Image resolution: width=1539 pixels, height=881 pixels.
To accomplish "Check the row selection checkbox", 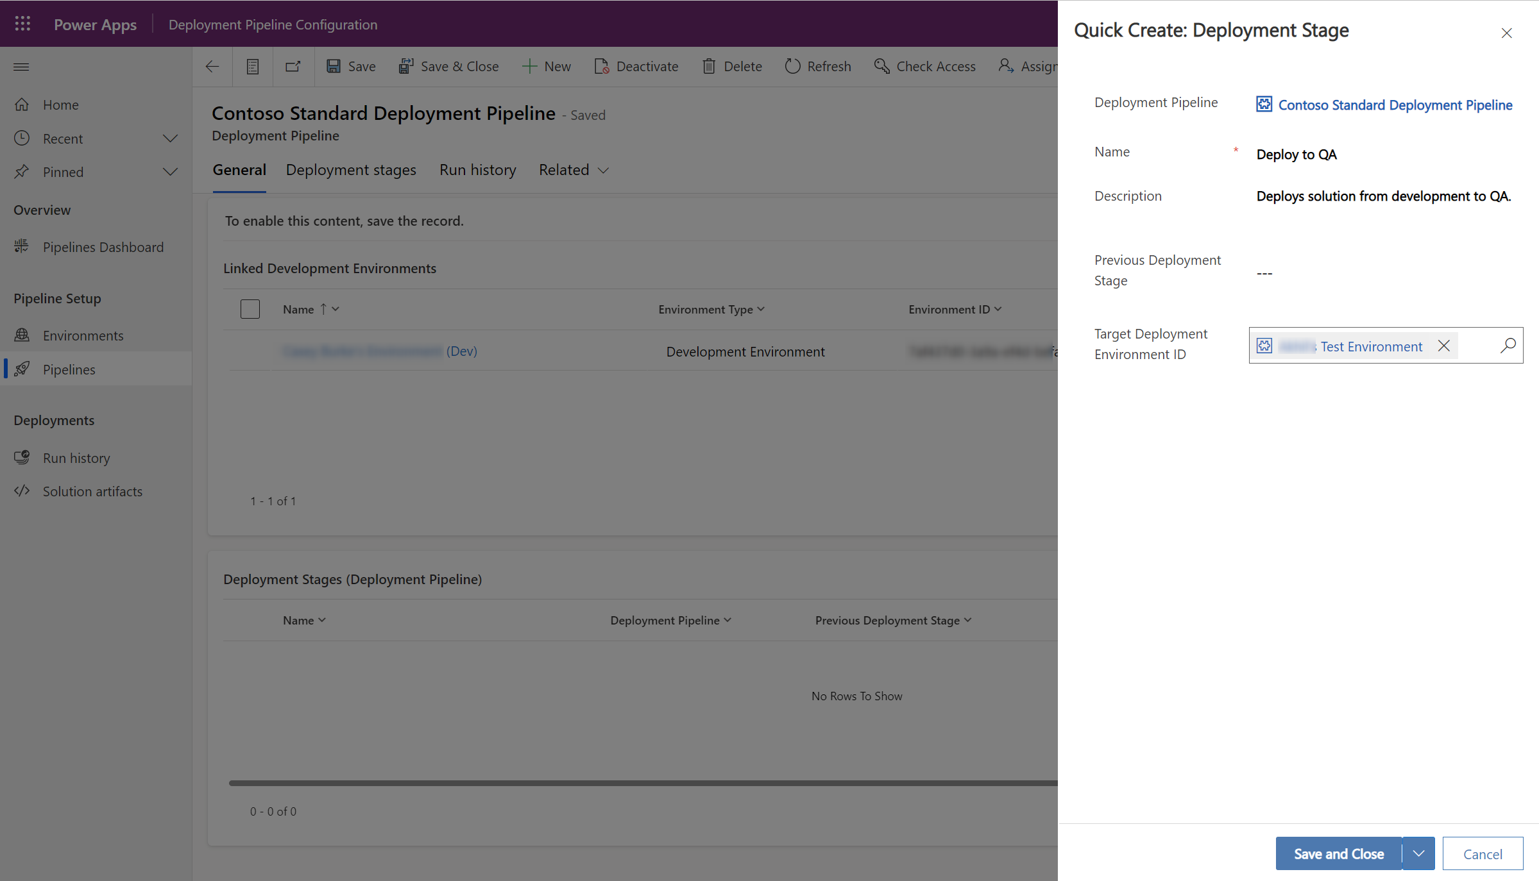I will [250, 308].
